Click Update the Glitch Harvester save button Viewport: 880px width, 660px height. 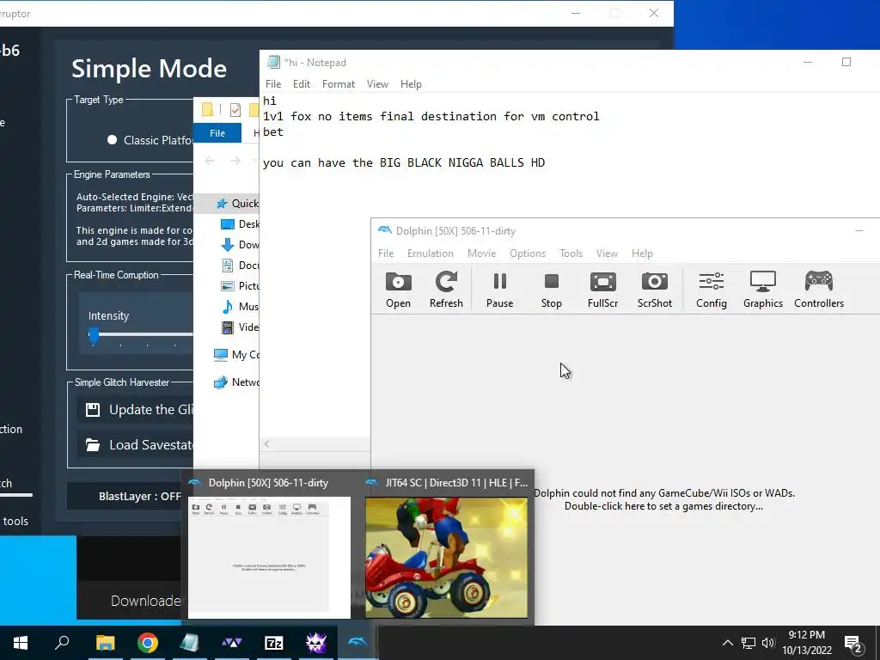point(135,410)
